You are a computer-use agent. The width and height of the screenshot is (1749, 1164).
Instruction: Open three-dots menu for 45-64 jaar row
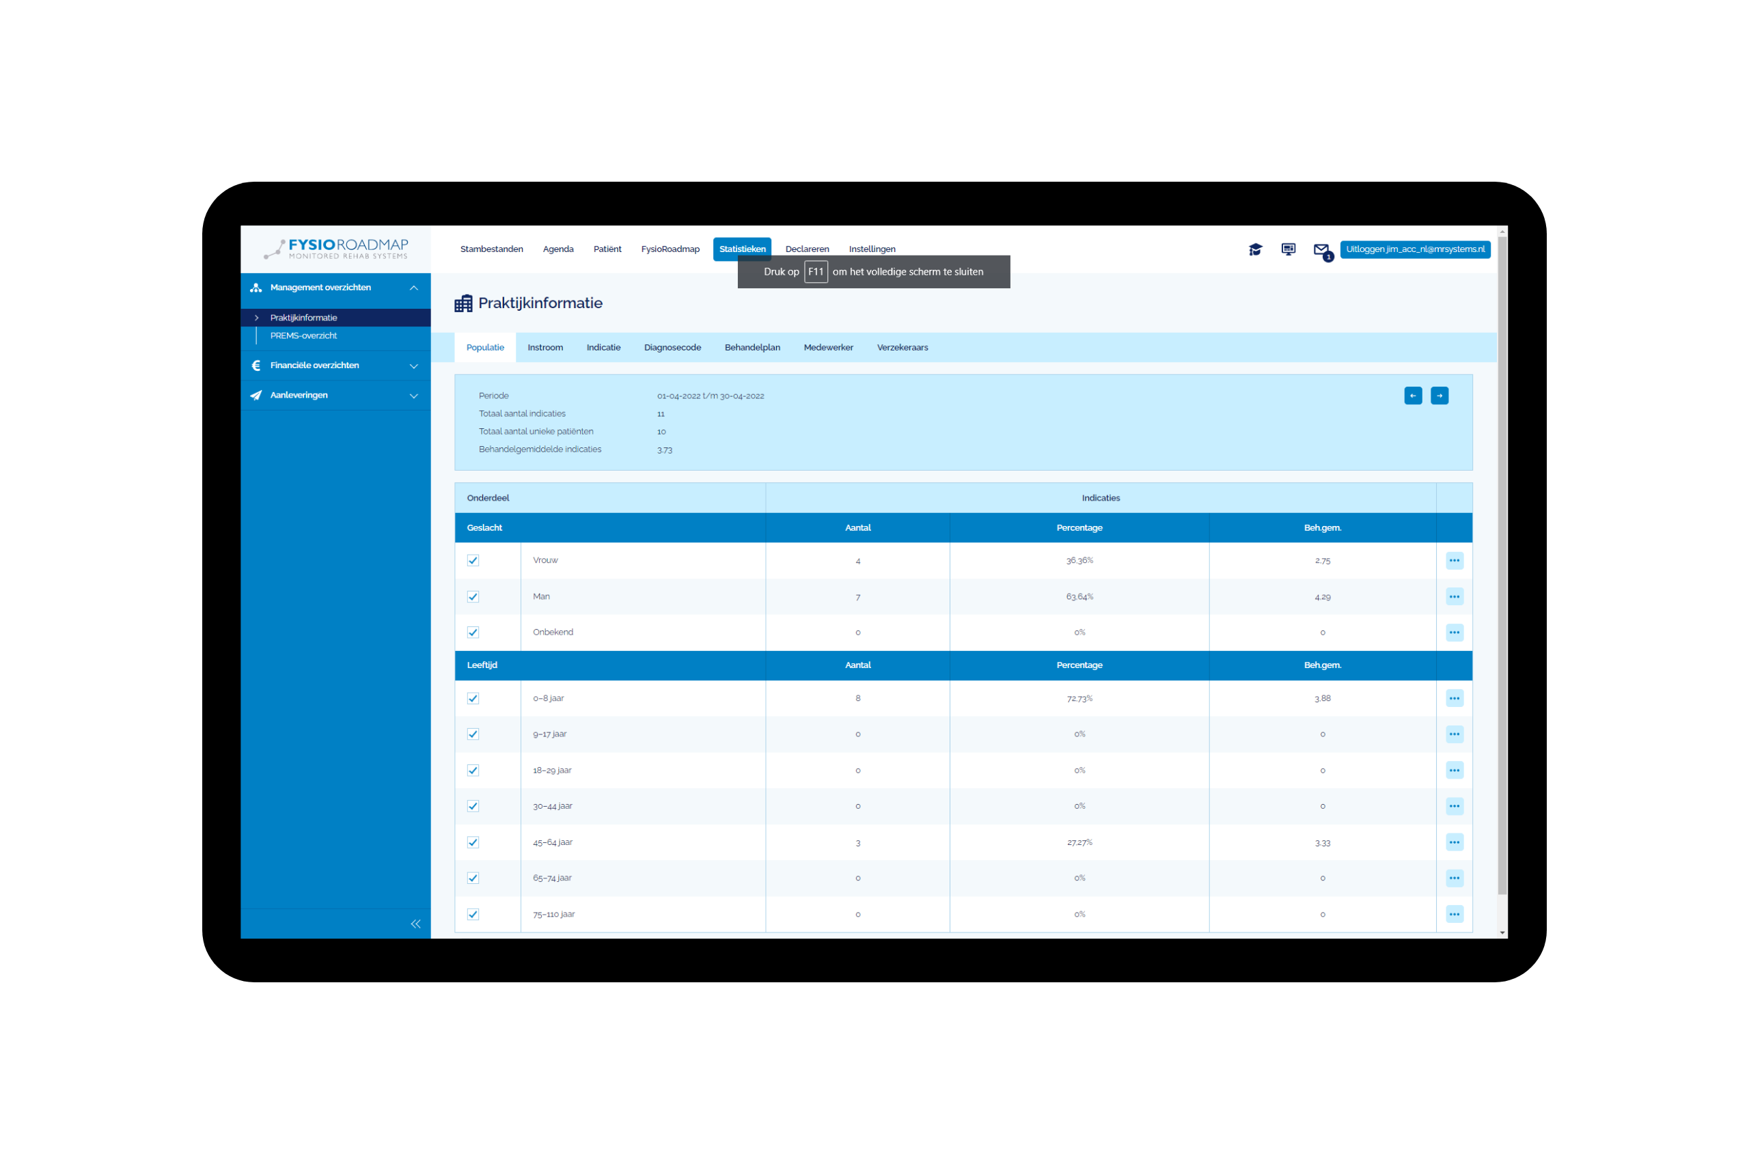[x=1454, y=842]
